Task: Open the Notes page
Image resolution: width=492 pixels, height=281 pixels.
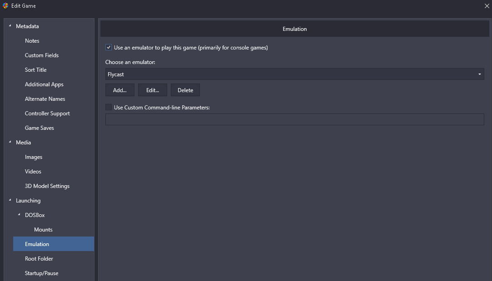Action: click(32, 41)
